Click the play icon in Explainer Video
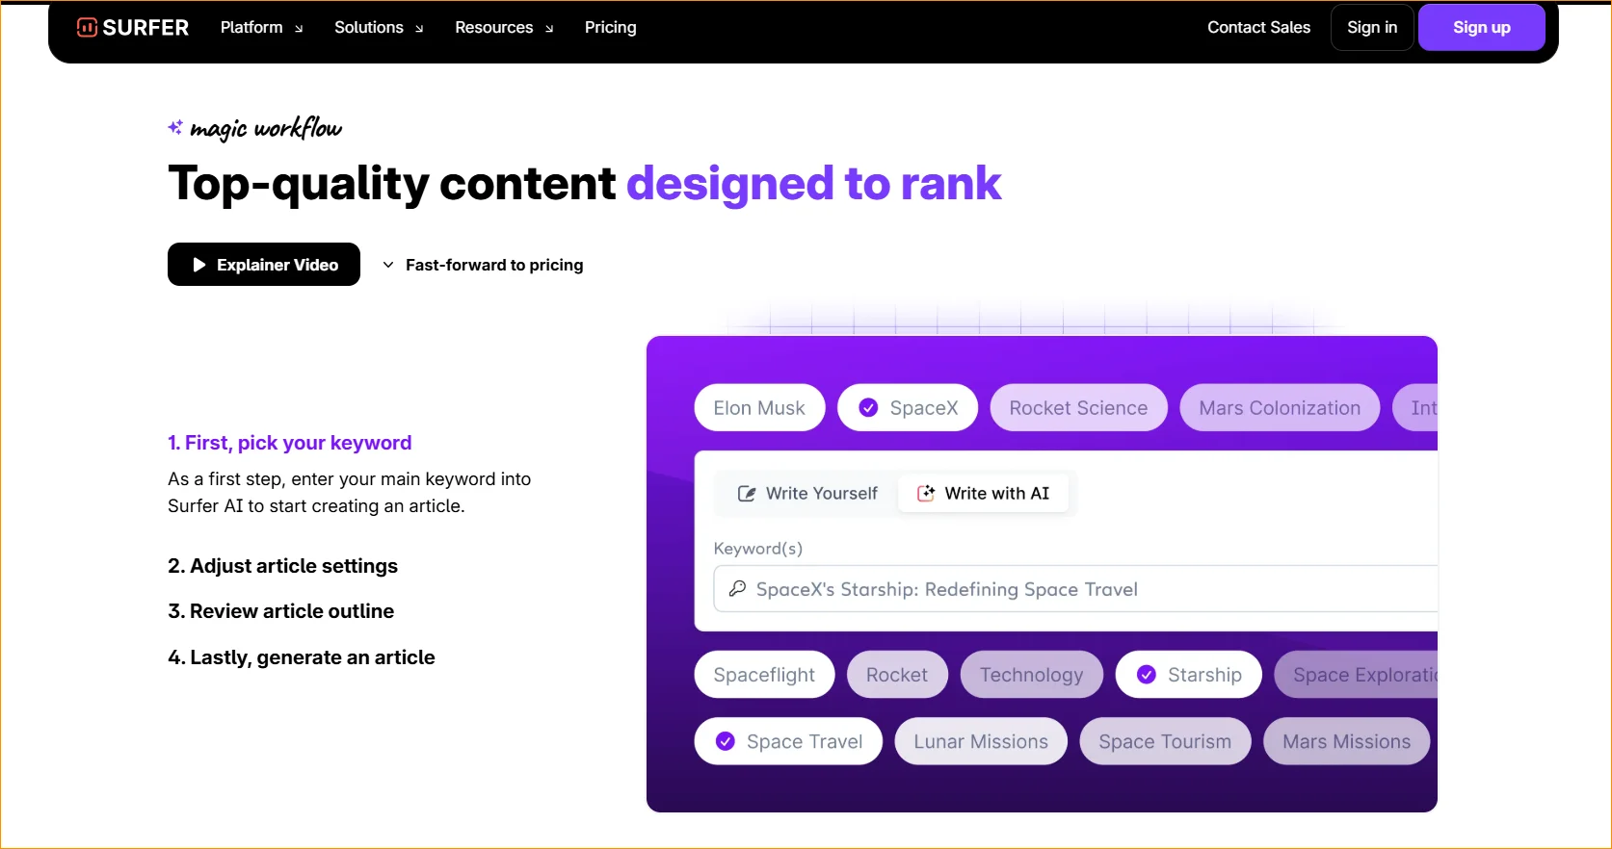The image size is (1612, 849). coord(199,265)
